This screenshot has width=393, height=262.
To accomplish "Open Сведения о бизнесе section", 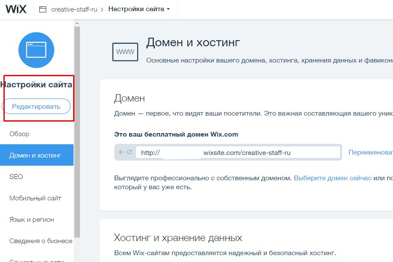I will [x=41, y=241].
